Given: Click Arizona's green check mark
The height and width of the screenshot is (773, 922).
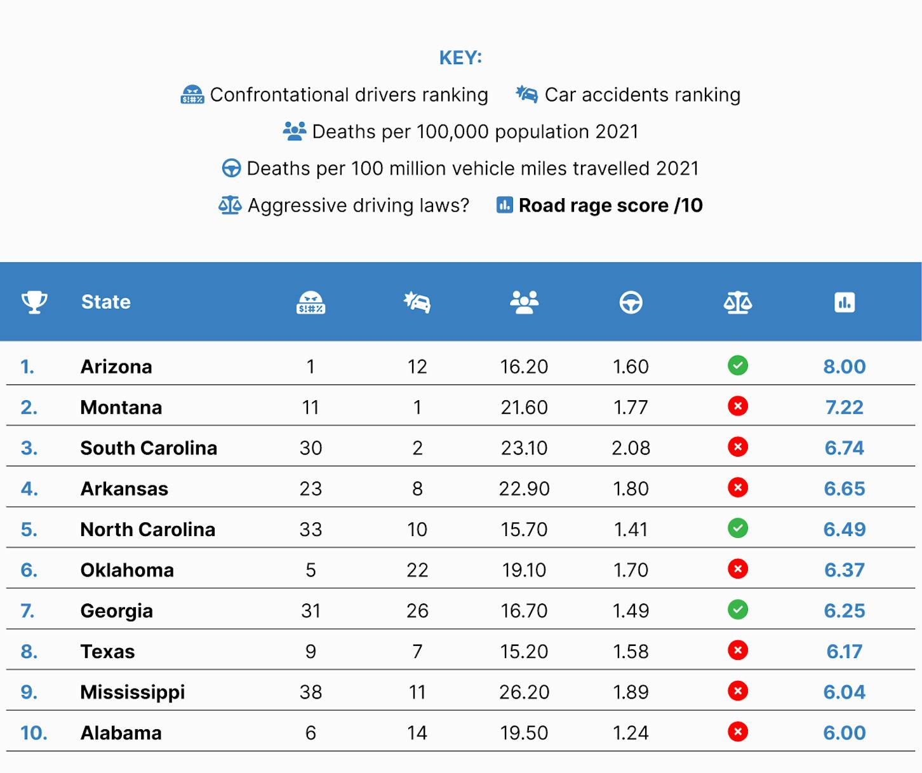Looking at the screenshot, I should [738, 365].
